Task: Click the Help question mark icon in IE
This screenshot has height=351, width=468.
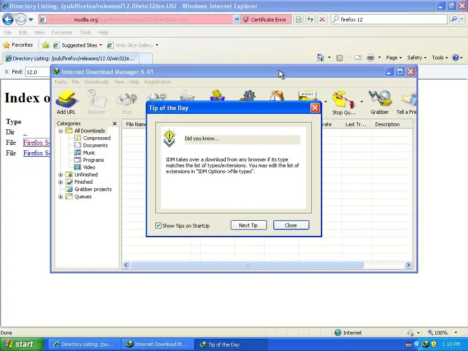Action: [456, 58]
